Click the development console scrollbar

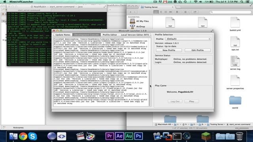150,88
